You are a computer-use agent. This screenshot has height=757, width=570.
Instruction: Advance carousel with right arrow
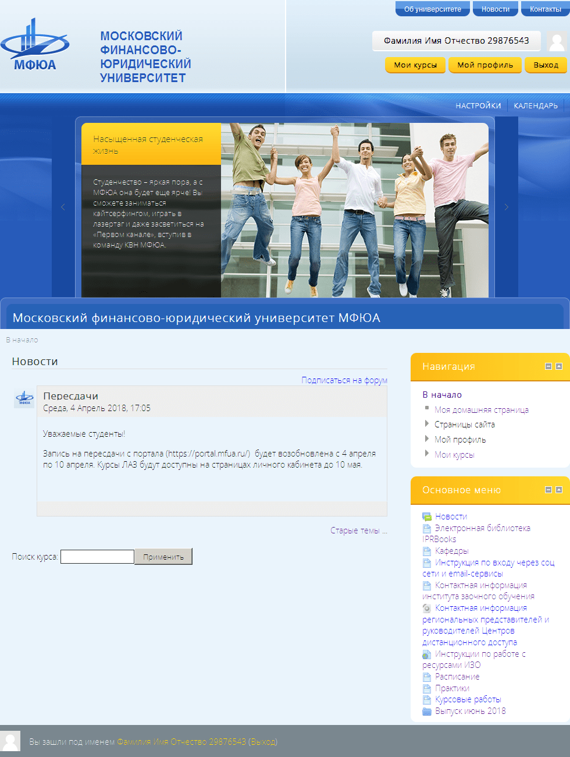click(x=506, y=207)
